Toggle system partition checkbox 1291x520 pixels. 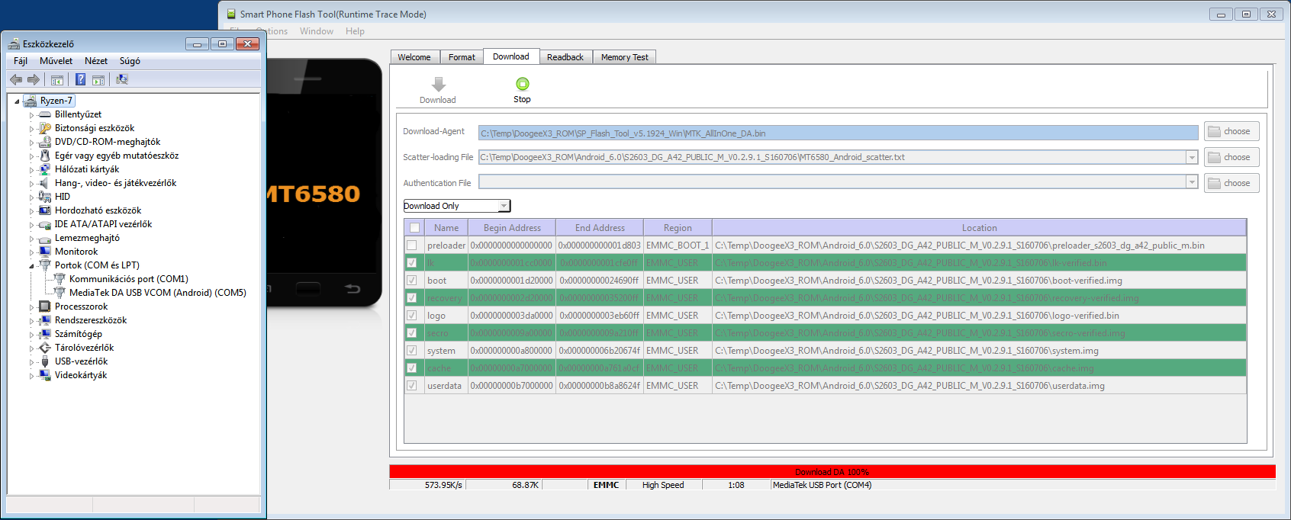(x=412, y=351)
